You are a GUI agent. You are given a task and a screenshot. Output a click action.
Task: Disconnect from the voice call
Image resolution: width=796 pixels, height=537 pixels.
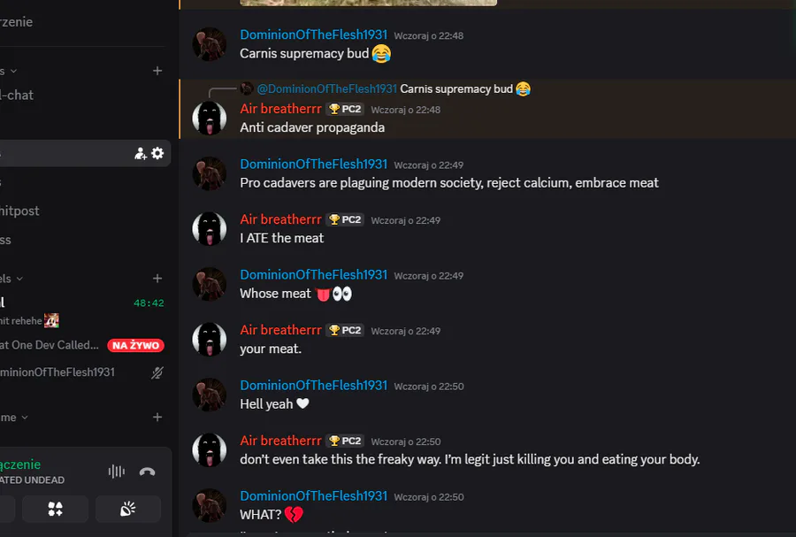tap(147, 472)
